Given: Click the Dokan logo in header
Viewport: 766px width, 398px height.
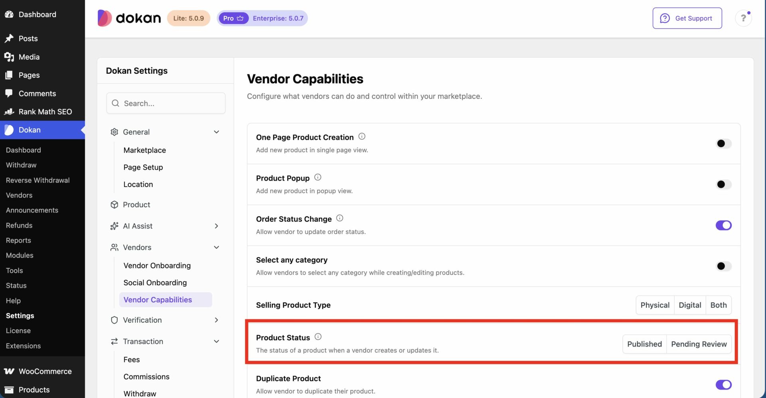Looking at the screenshot, I should [x=129, y=18].
